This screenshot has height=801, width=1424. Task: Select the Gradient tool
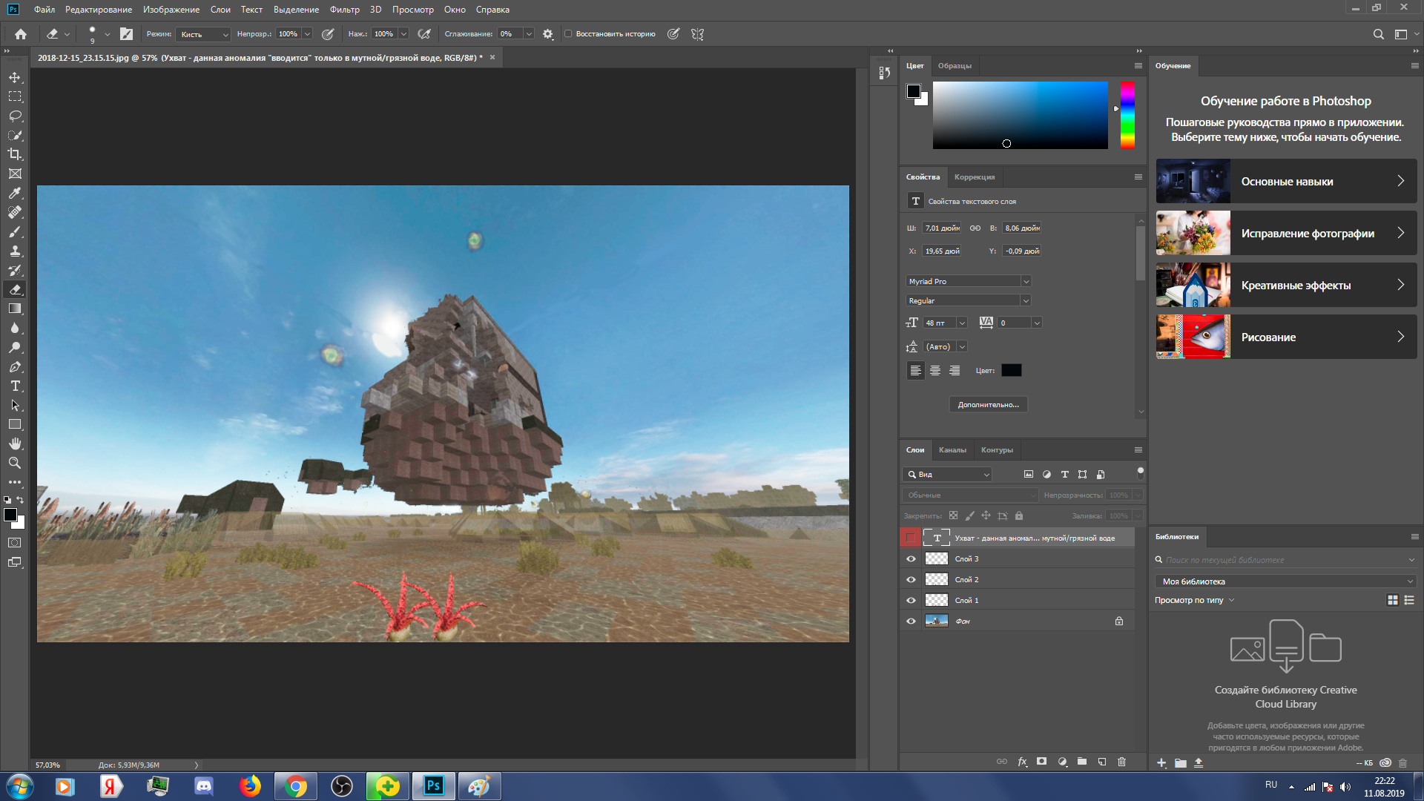click(x=15, y=309)
